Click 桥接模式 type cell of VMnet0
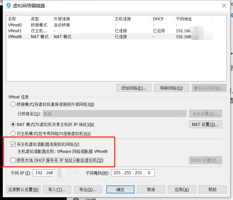The height and width of the screenshot is (200, 233). (x=39, y=25)
